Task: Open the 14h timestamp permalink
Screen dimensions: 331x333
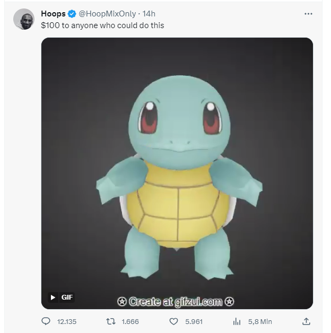Action: (x=149, y=14)
